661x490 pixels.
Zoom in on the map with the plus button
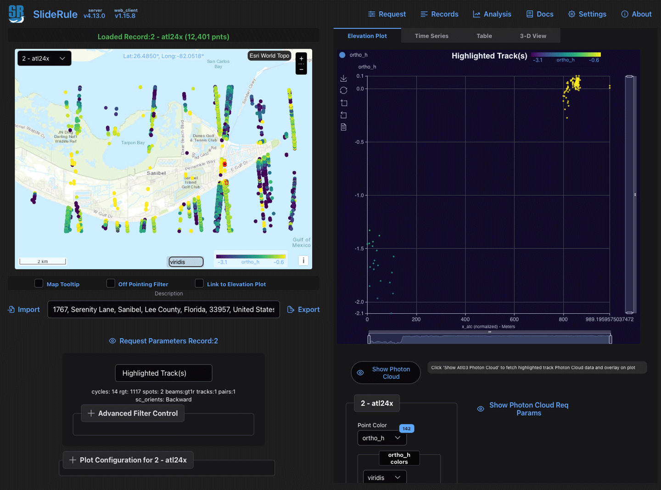[x=301, y=59]
